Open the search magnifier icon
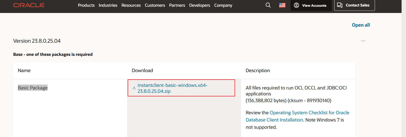 [x=268, y=5]
